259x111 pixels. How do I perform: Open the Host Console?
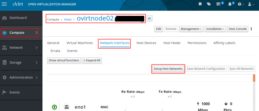pos(238,29)
